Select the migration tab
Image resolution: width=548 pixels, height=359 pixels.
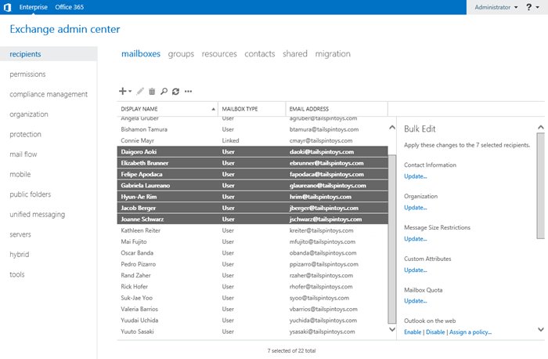[x=333, y=54]
